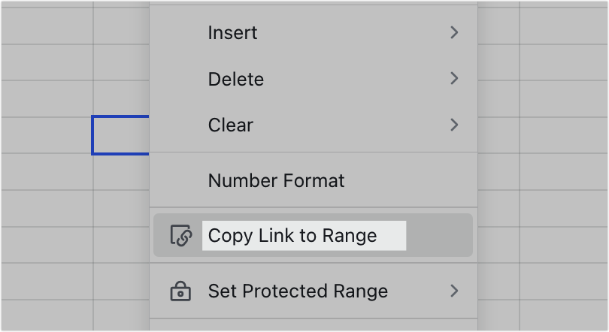Screen dimensions: 609x332
Task: Select the blue-outlined active cell
Action: tap(120, 135)
